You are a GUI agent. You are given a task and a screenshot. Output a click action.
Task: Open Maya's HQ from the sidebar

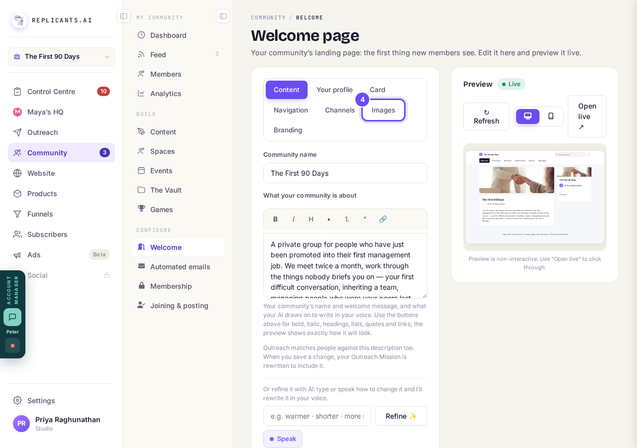tap(61, 112)
